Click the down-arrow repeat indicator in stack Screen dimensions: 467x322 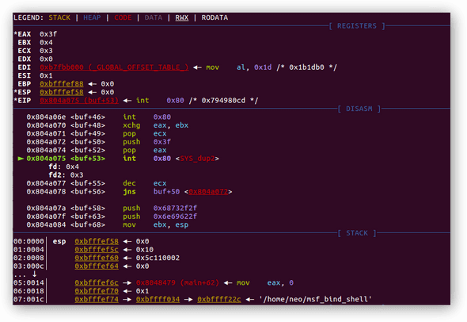pyautogui.click(x=35, y=274)
